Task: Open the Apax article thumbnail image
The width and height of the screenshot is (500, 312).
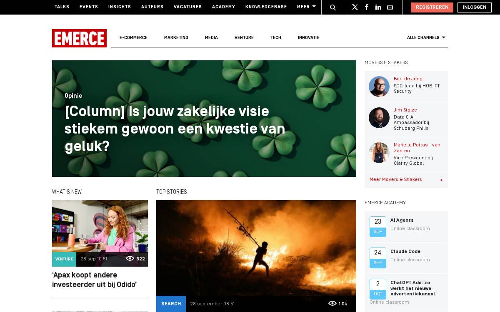Action: coord(100,233)
